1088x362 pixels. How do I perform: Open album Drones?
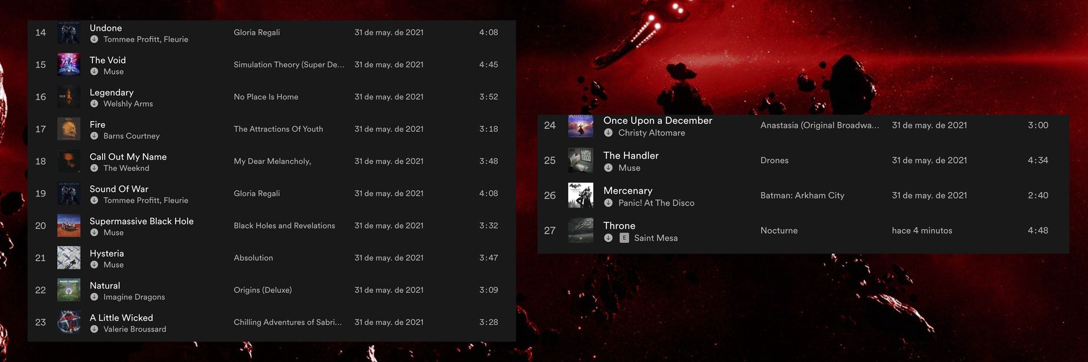(775, 161)
